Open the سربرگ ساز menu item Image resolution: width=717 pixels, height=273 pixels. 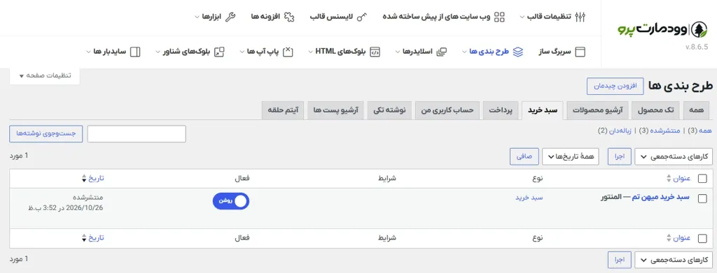[555, 52]
